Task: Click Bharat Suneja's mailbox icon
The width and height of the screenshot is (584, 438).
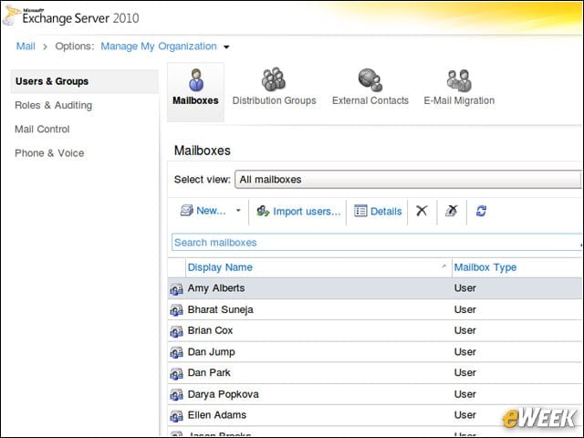Action: coord(176,310)
